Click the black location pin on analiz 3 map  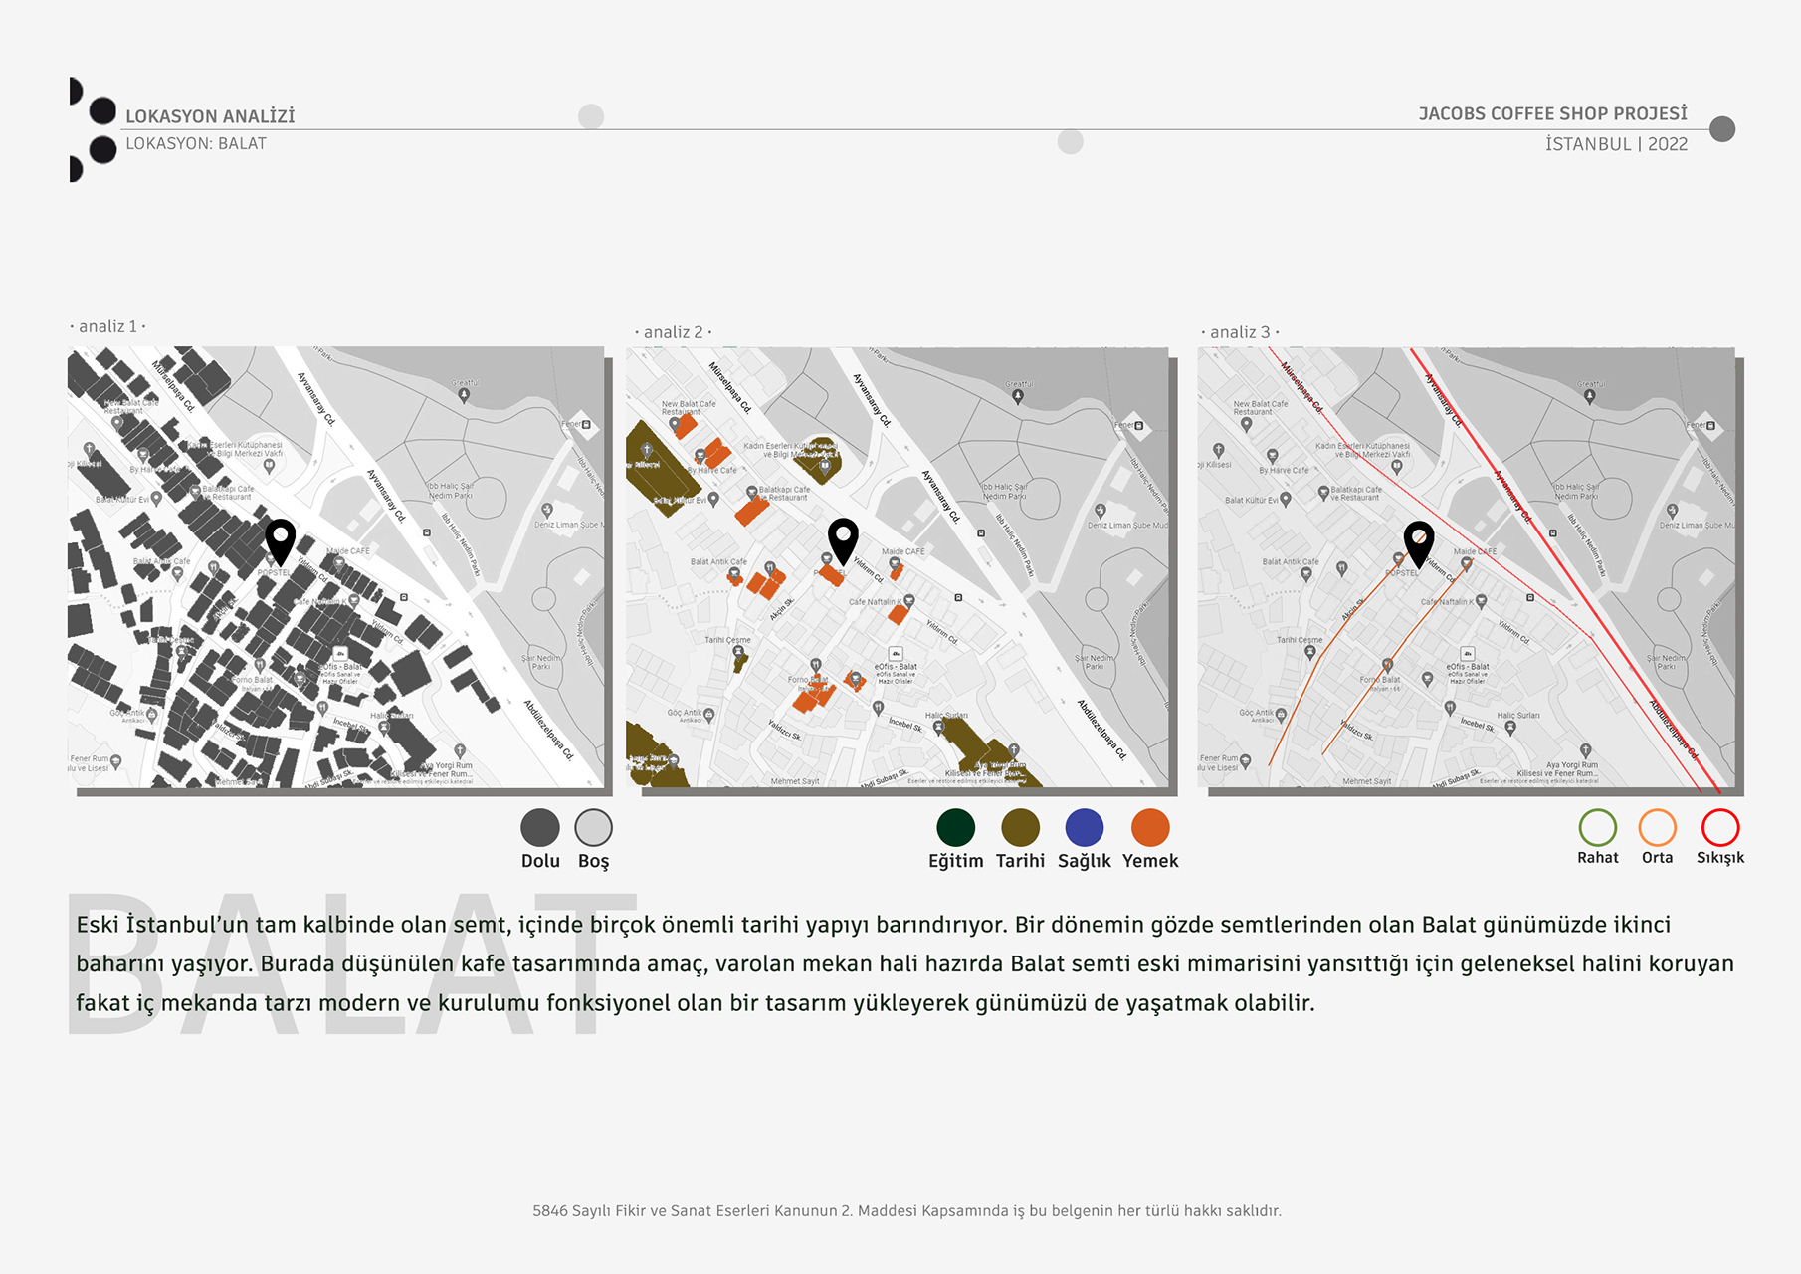[x=1419, y=542]
